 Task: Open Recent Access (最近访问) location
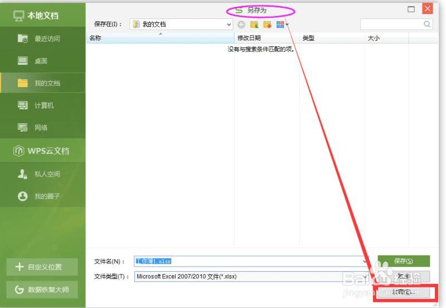coord(43,38)
